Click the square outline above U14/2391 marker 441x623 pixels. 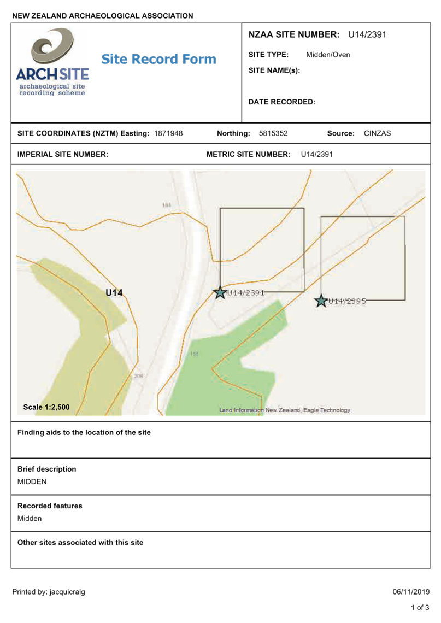[262, 250]
